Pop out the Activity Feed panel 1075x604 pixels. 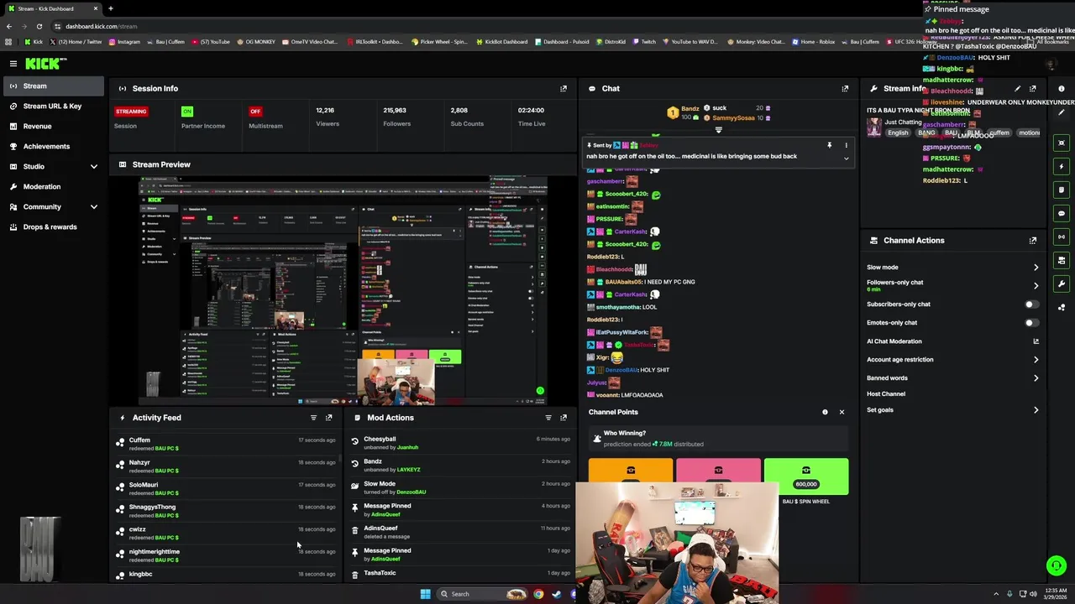pos(328,417)
